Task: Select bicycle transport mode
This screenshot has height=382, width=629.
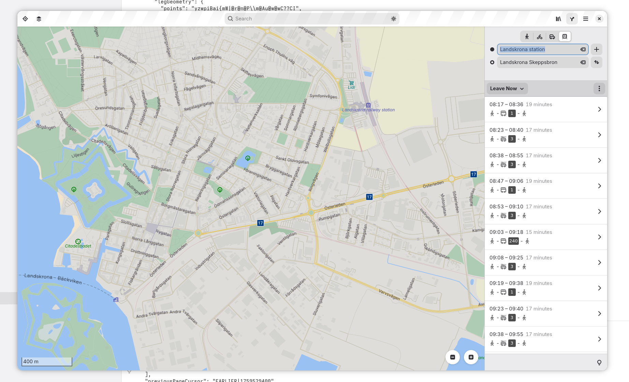Action: click(540, 36)
